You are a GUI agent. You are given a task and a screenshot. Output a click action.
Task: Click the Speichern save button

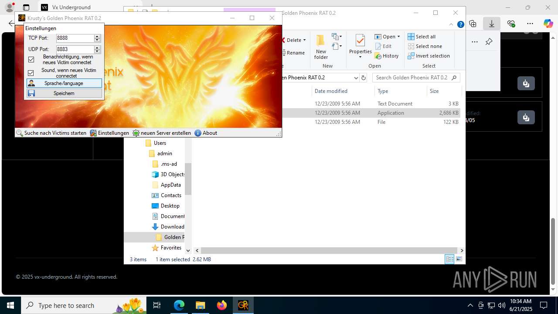(x=64, y=93)
